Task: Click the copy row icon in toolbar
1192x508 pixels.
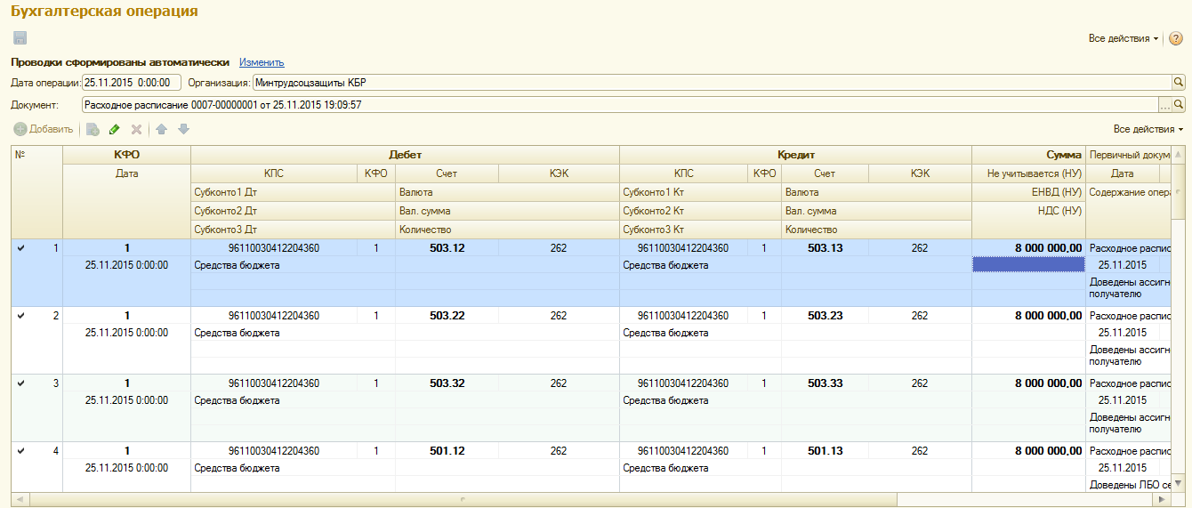Action: tap(93, 129)
